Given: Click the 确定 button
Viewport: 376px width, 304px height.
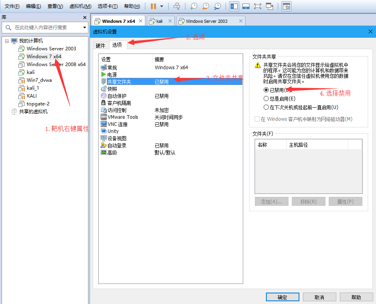Looking at the screenshot, I should (x=282, y=297).
